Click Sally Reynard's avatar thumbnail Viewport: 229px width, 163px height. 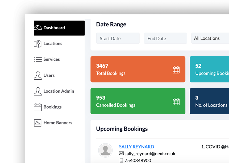(x=105, y=150)
